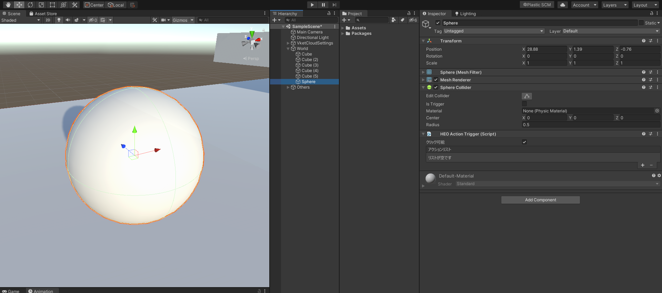Remove entry from action list
Image resolution: width=662 pixels, height=293 pixels.
651,165
